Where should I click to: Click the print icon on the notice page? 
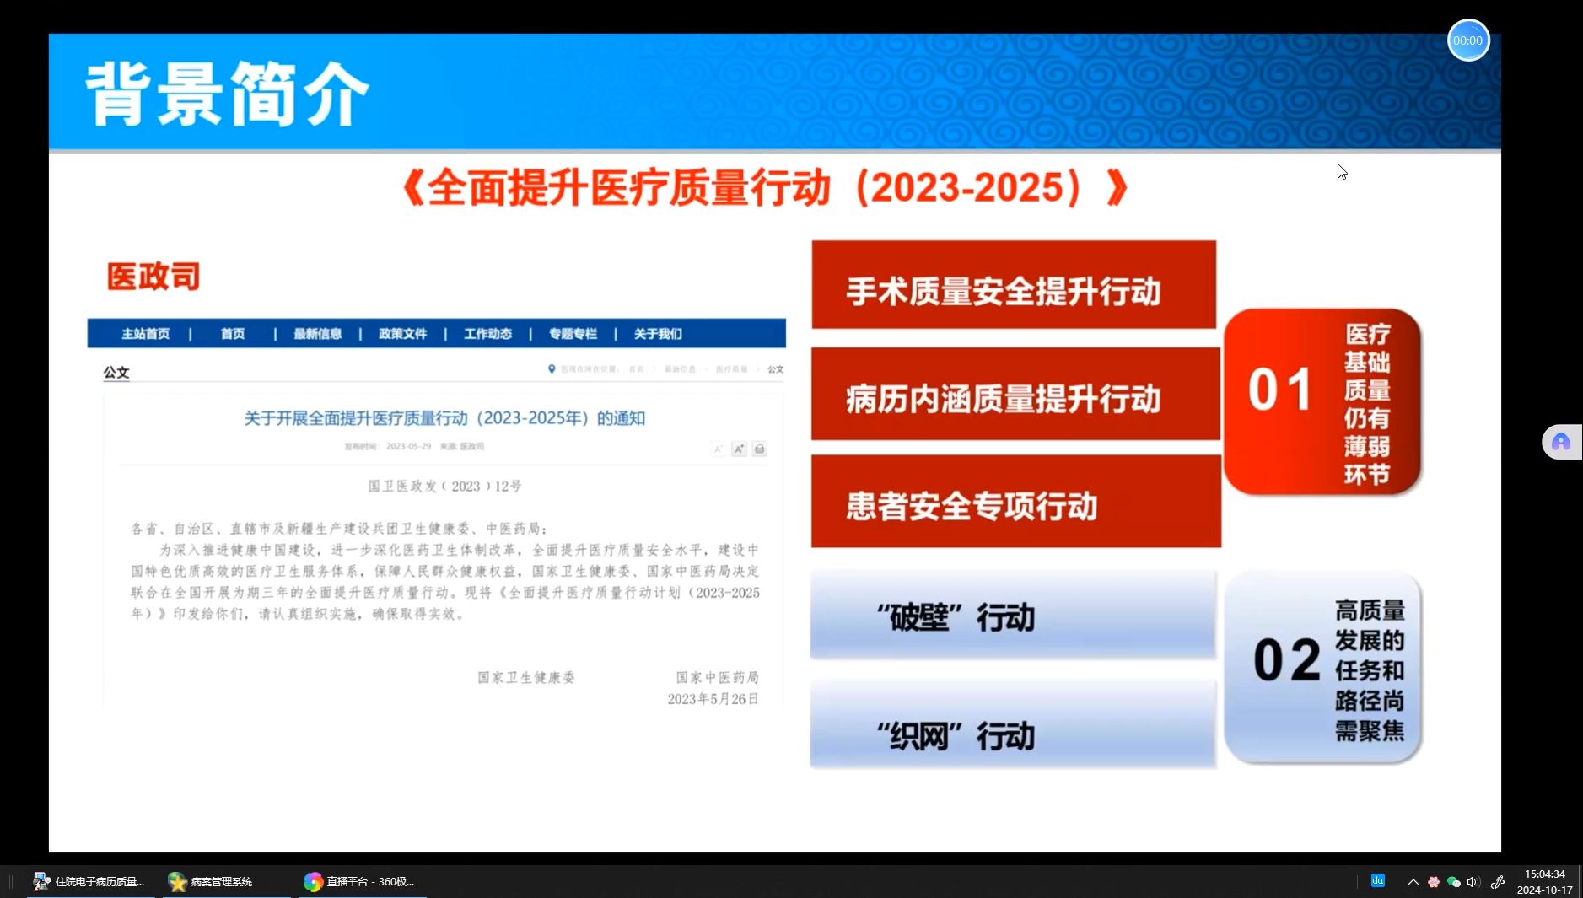coord(759,449)
